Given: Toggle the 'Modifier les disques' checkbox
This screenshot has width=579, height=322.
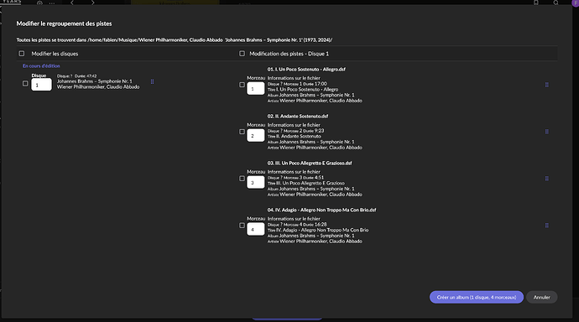Looking at the screenshot, I should pos(22,54).
